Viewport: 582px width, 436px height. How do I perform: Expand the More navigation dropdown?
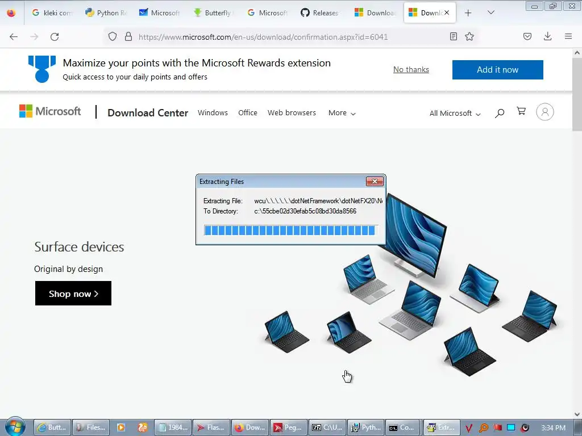[x=342, y=113]
